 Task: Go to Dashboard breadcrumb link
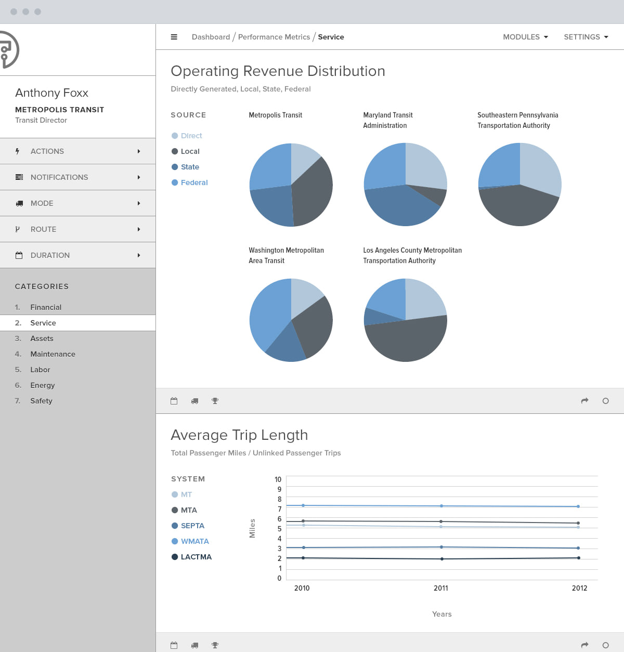tap(211, 37)
